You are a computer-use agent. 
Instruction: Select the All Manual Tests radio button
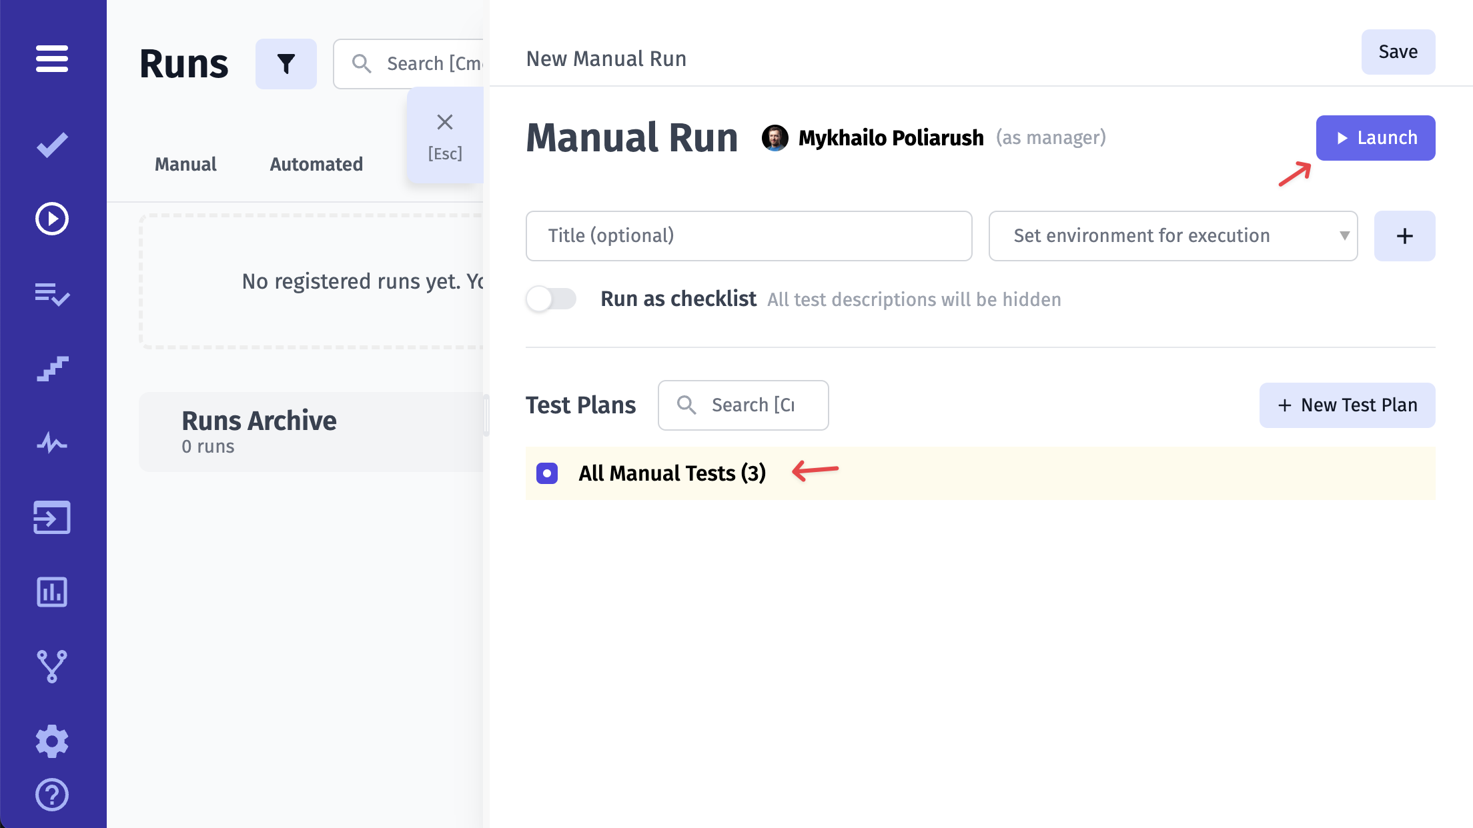546,472
